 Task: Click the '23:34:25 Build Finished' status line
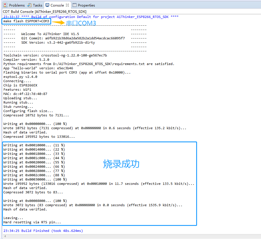(43, 231)
